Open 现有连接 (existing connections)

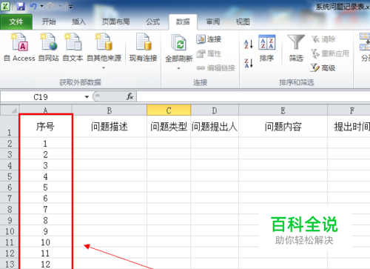pyautogui.click(x=144, y=47)
